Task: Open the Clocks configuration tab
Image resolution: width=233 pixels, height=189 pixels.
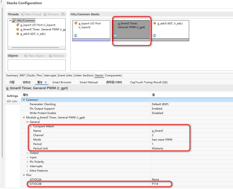Action: pyautogui.click(x=31, y=75)
